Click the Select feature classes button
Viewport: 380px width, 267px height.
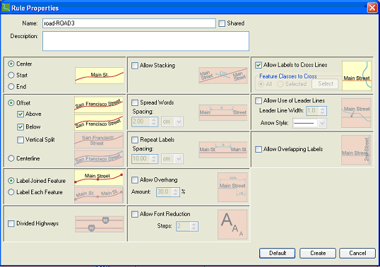pos(325,84)
